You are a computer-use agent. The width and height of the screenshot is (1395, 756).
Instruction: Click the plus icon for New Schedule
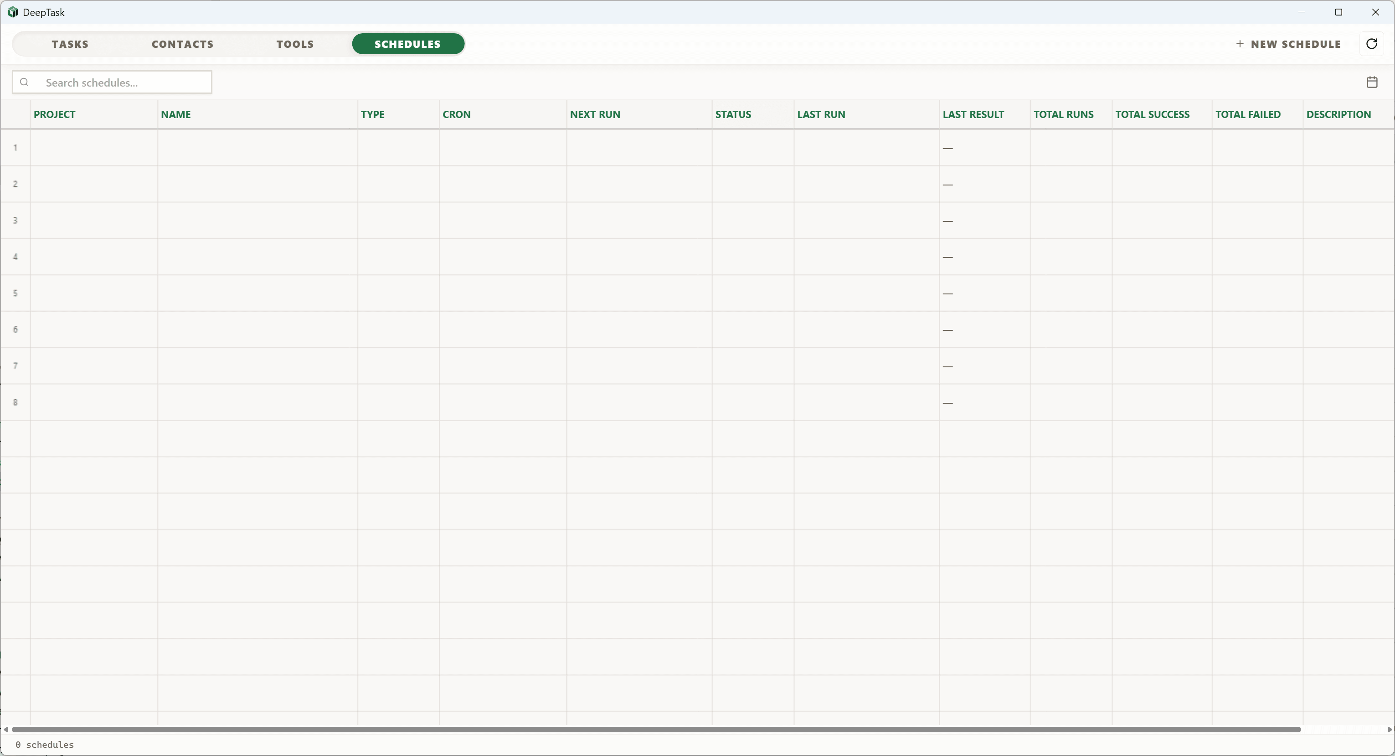point(1240,44)
